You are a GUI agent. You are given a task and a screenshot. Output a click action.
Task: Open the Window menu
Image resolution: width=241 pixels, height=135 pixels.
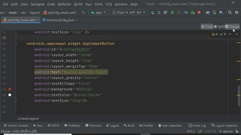tap(121, 4)
